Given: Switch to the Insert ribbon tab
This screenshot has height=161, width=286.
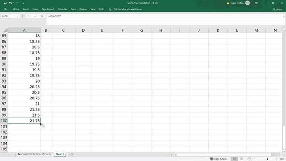Looking at the screenshot, I should point(26,9).
